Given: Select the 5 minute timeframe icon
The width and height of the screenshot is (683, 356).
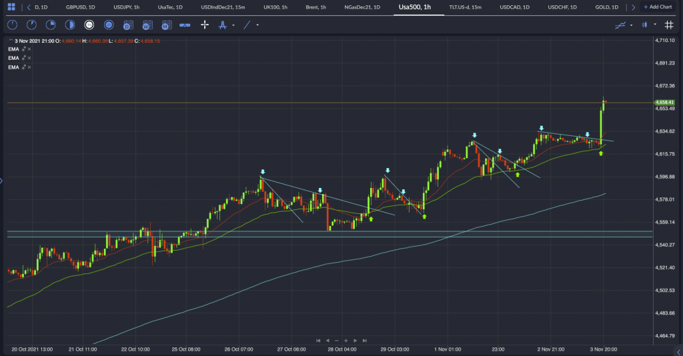Looking at the screenshot, I should coord(32,25).
